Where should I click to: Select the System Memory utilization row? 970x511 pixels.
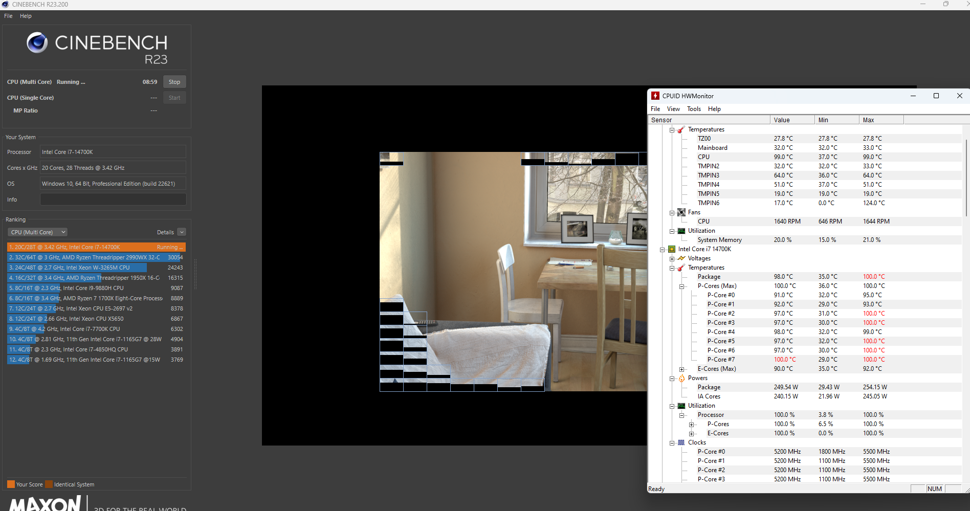[x=805, y=240]
